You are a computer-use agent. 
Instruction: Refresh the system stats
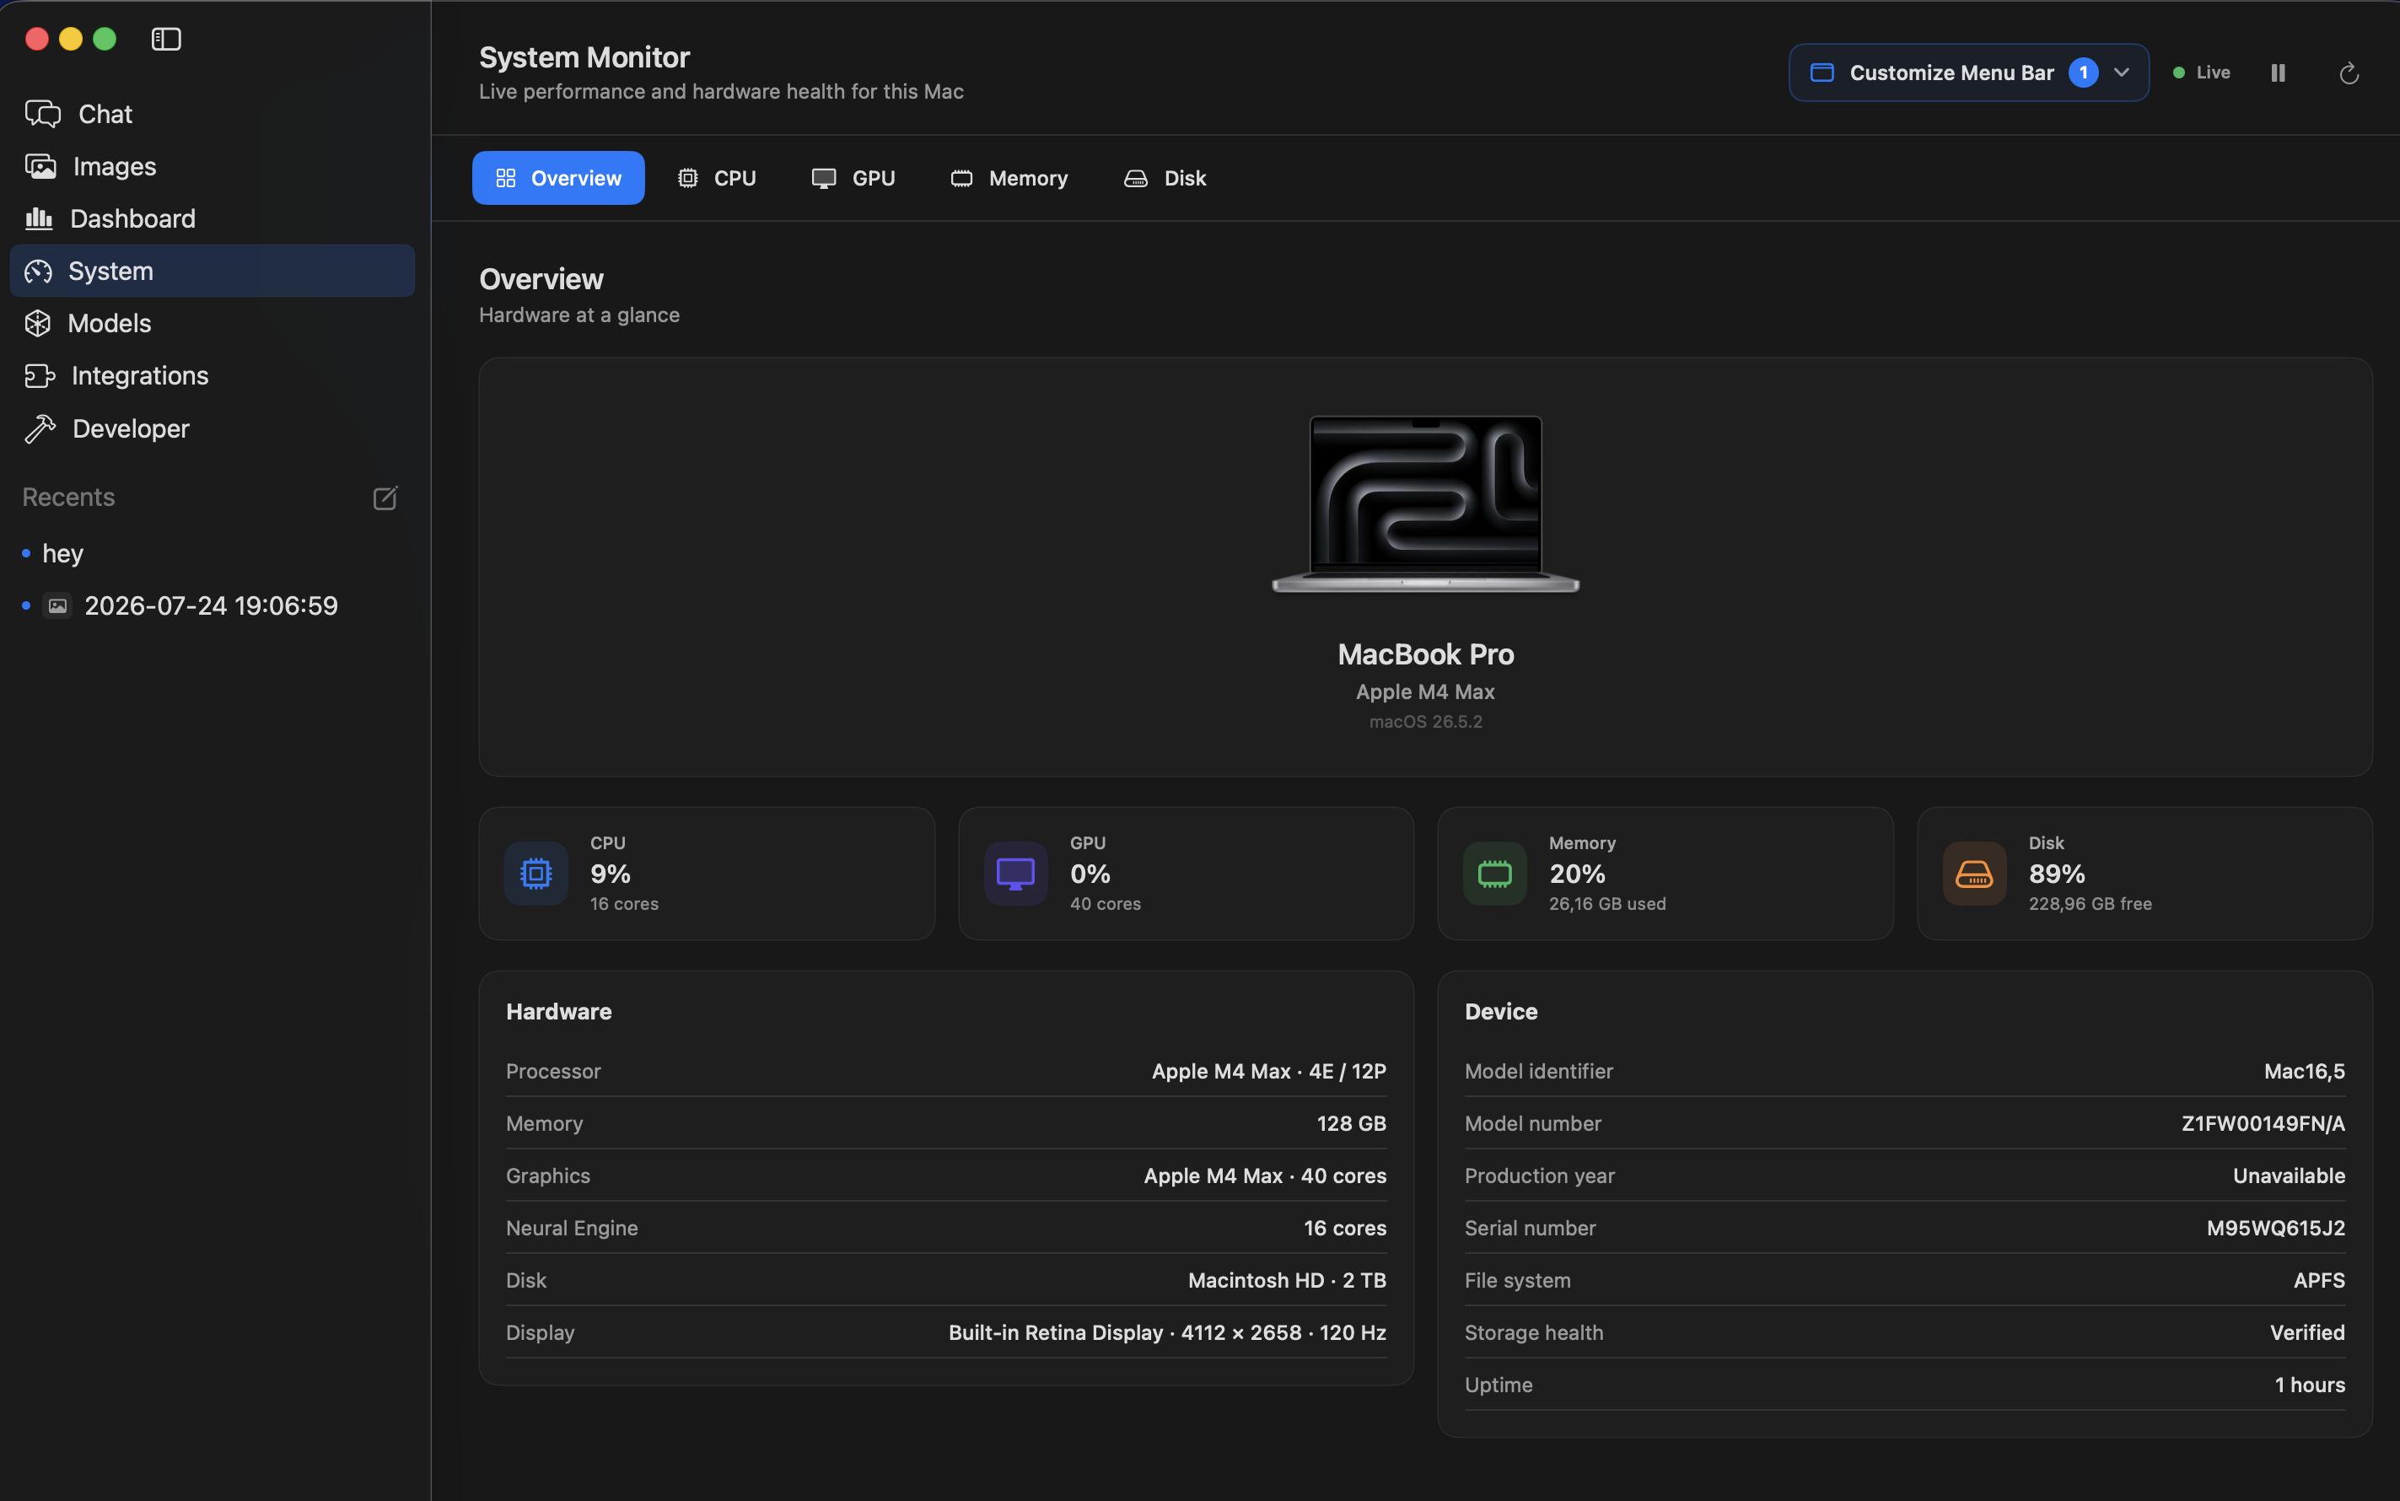[x=2349, y=73]
